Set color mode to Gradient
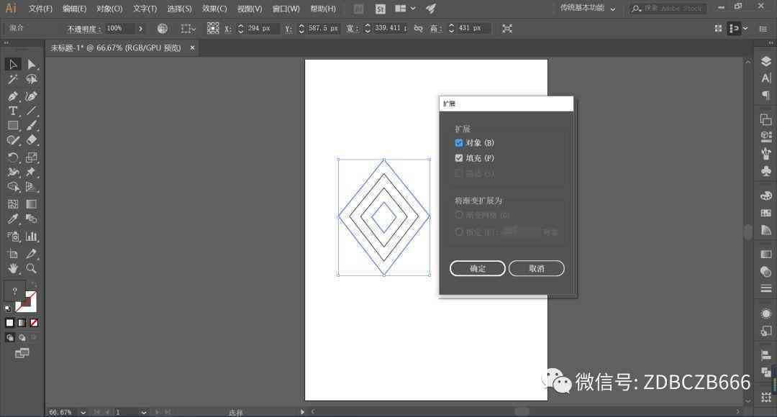 (22, 323)
